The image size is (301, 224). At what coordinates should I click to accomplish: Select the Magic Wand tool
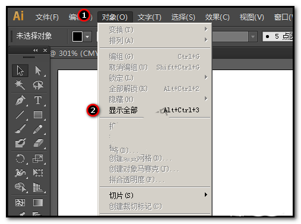(x=20, y=85)
